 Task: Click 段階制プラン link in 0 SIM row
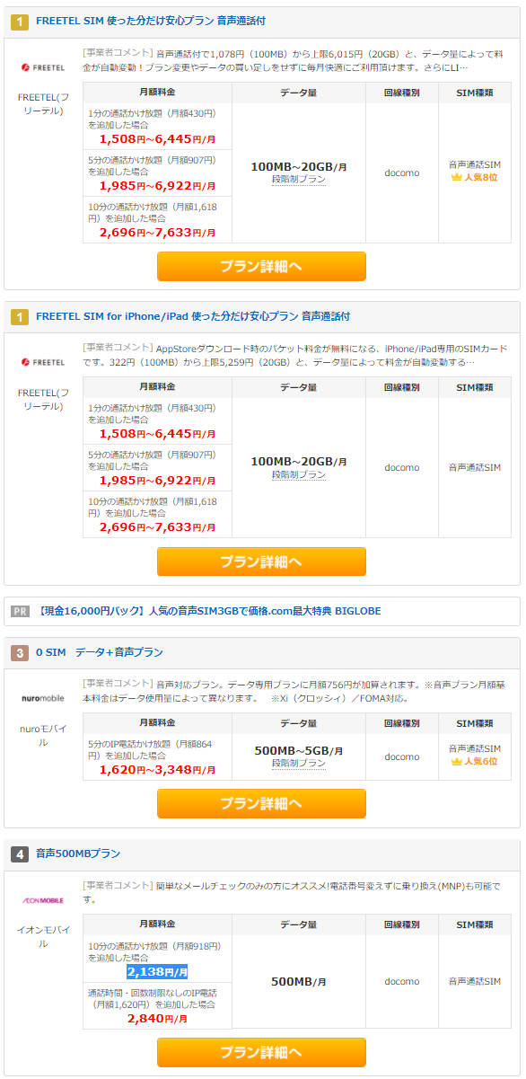click(299, 763)
